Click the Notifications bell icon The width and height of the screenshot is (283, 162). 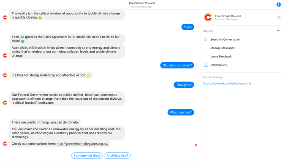(x=206, y=65)
